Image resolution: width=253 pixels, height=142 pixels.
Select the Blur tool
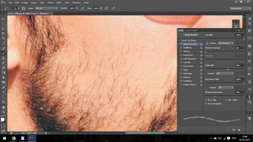coord(3,77)
